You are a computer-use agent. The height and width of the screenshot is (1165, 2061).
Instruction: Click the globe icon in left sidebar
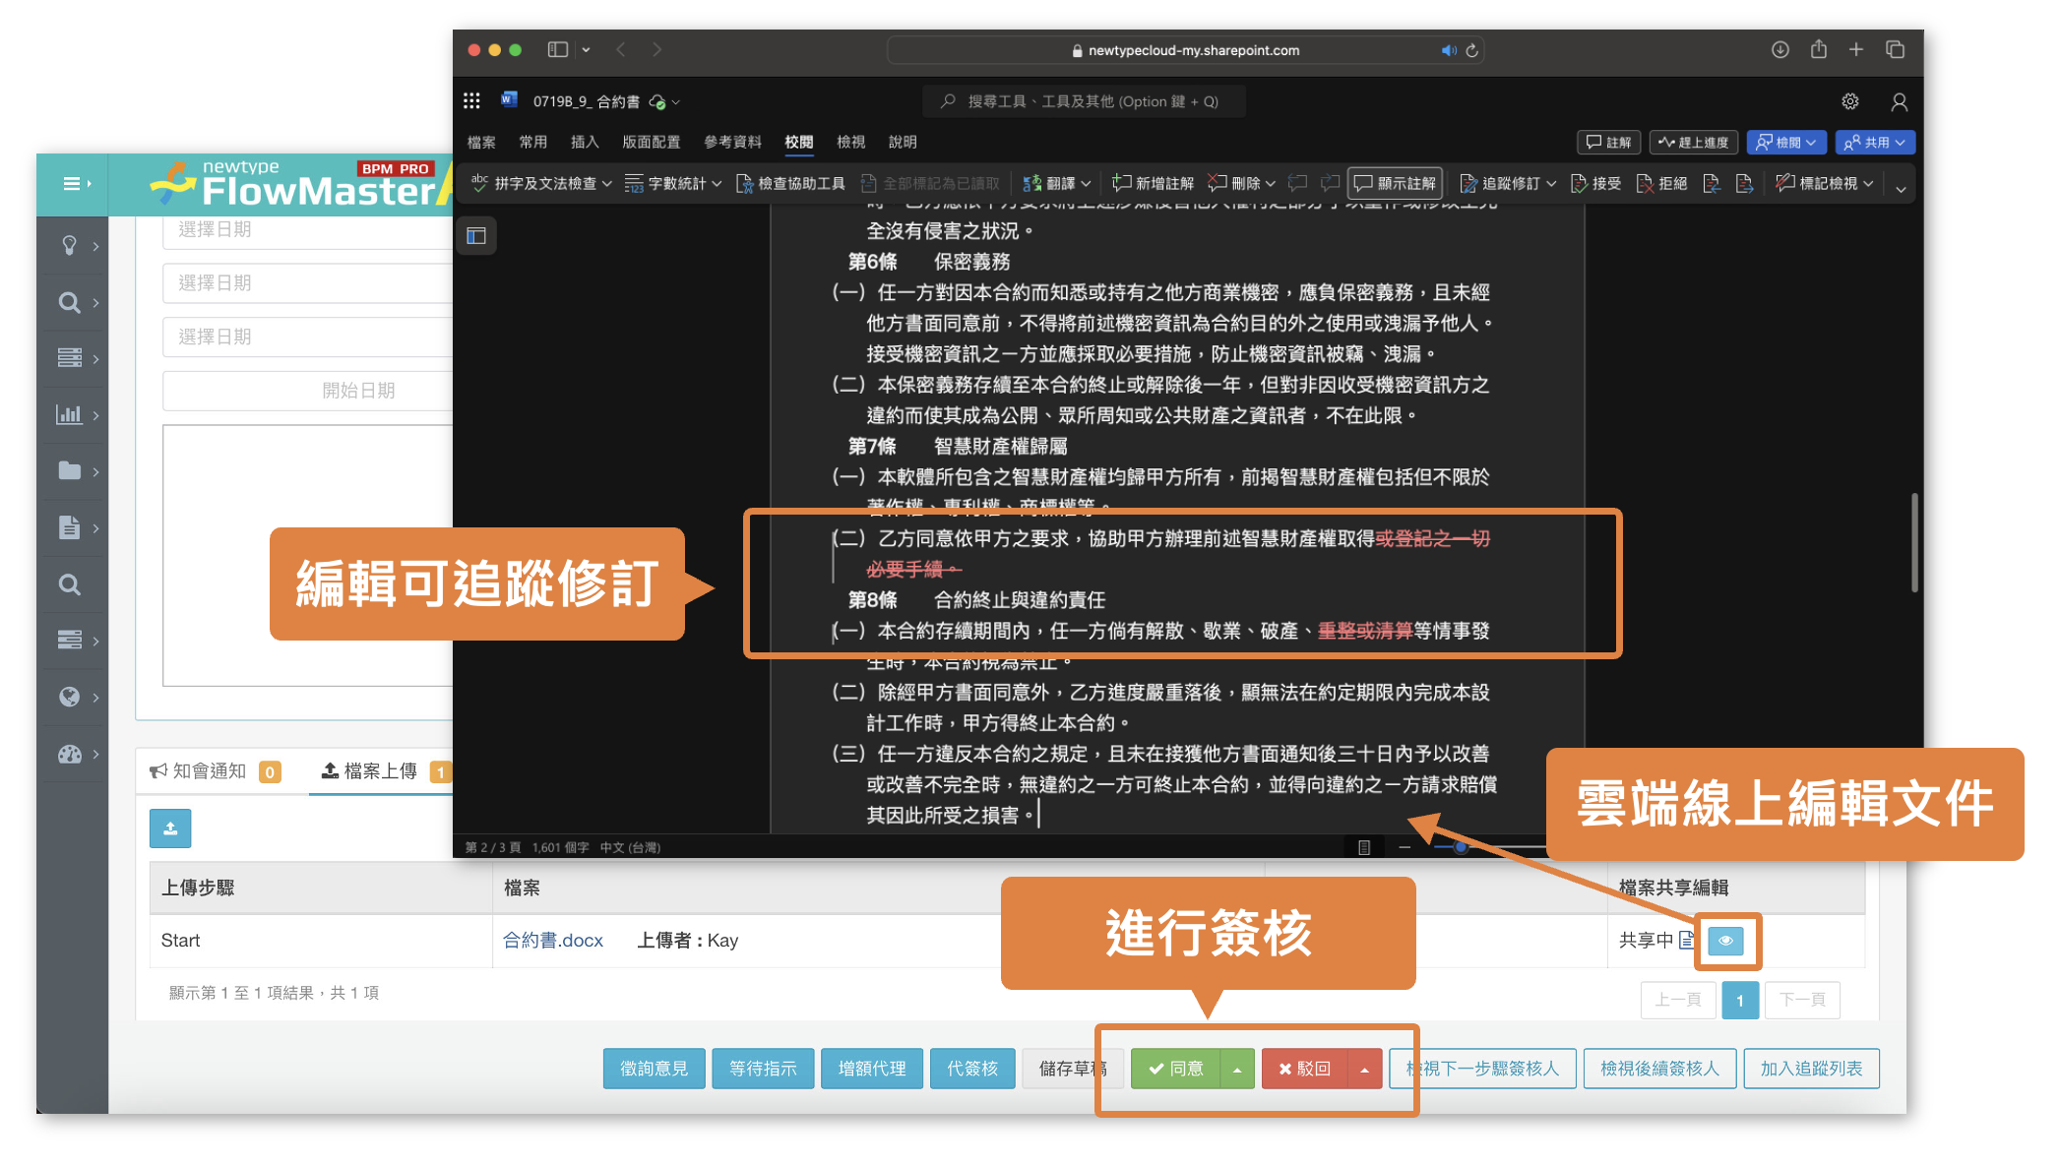pos(69,697)
